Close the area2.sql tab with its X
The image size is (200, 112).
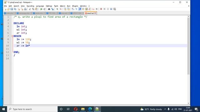pos(95,13)
